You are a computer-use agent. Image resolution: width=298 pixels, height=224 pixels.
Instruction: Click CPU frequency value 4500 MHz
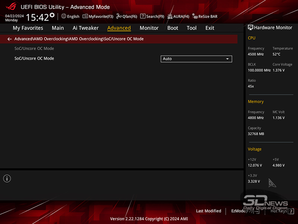[256, 54]
